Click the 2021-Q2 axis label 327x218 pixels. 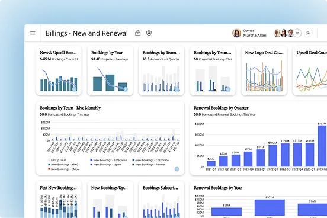(x=223, y=169)
